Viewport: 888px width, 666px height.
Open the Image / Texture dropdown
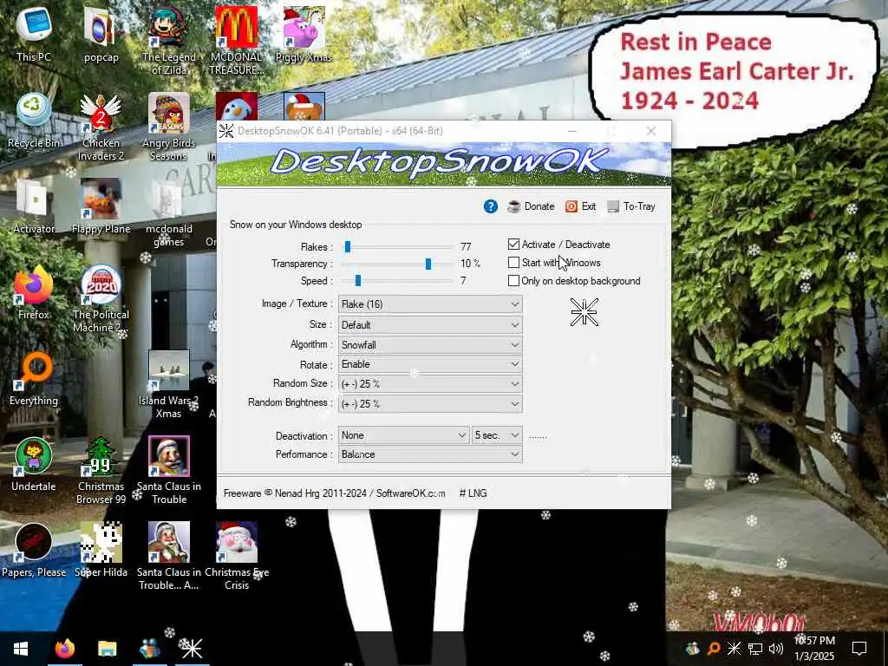(430, 304)
